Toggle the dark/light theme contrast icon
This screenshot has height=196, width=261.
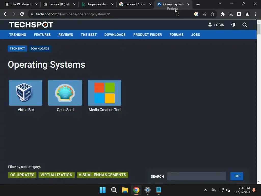click(x=233, y=25)
